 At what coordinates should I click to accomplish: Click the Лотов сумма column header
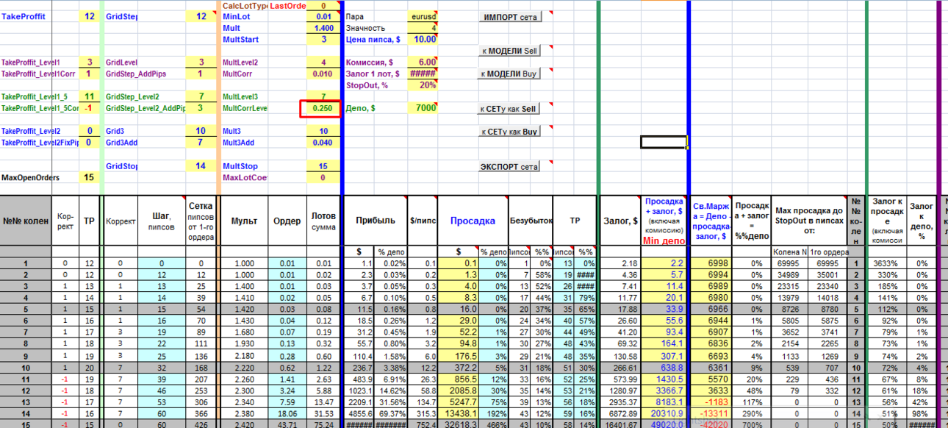point(323,221)
